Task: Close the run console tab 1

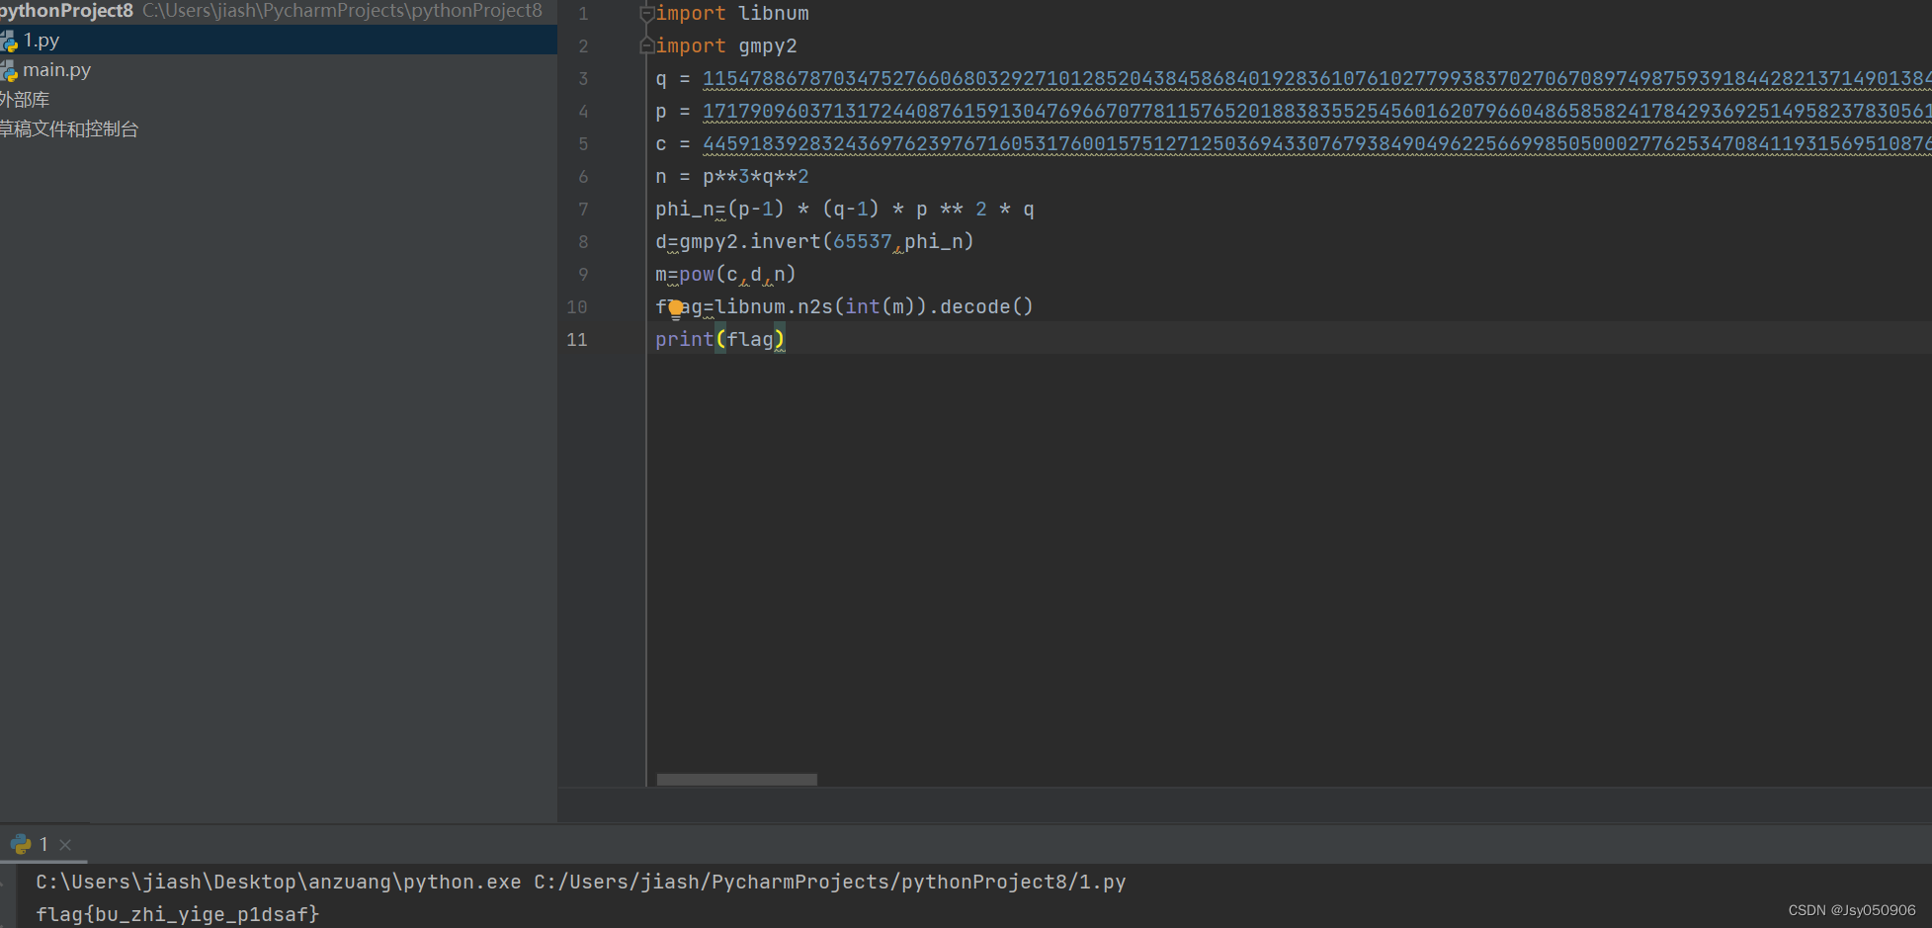Action: pos(64,844)
